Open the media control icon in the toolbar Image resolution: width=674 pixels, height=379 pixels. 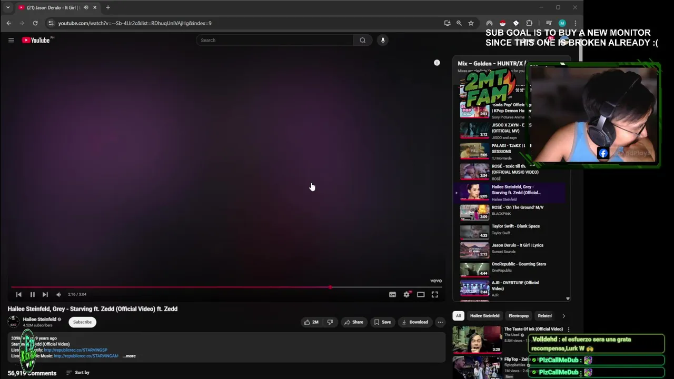pos(549,23)
